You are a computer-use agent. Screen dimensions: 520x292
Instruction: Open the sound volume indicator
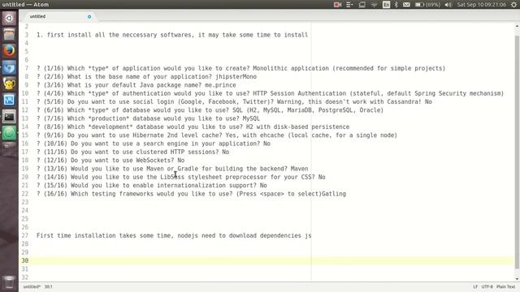pos(448,5)
